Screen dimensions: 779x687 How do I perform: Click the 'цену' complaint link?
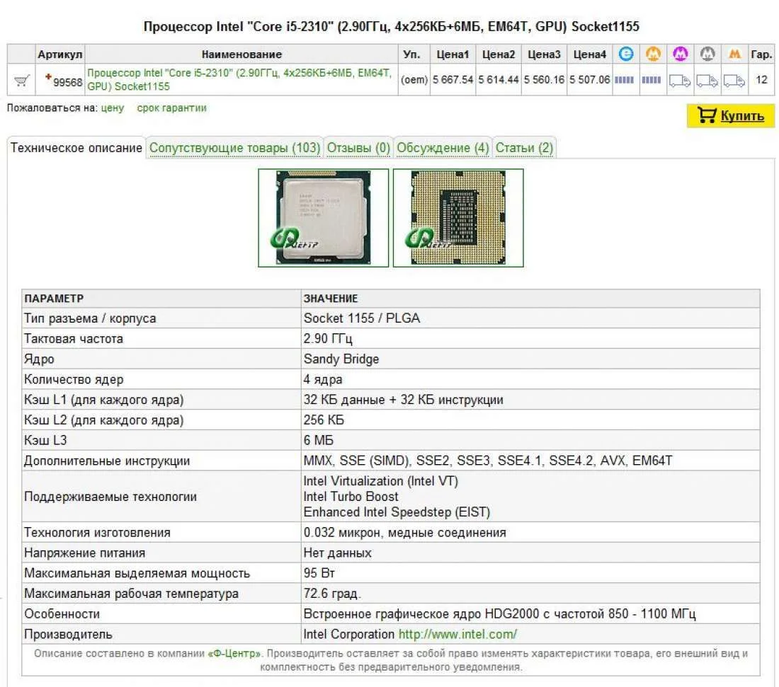point(113,108)
